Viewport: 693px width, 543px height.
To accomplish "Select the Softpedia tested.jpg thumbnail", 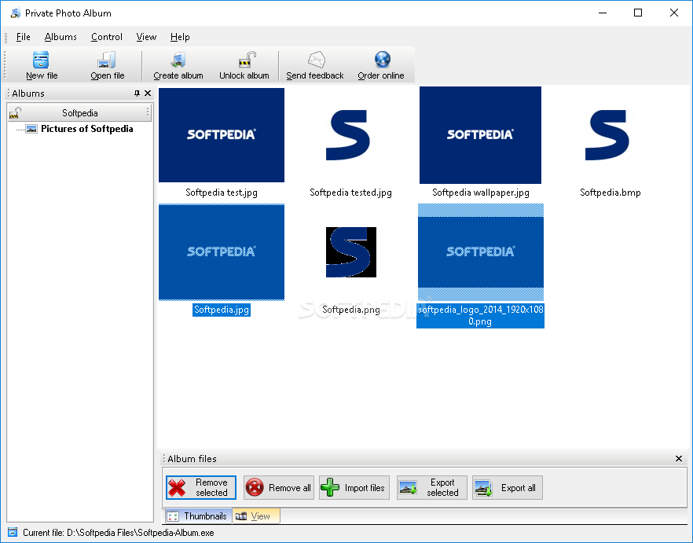I will point(348,135).
